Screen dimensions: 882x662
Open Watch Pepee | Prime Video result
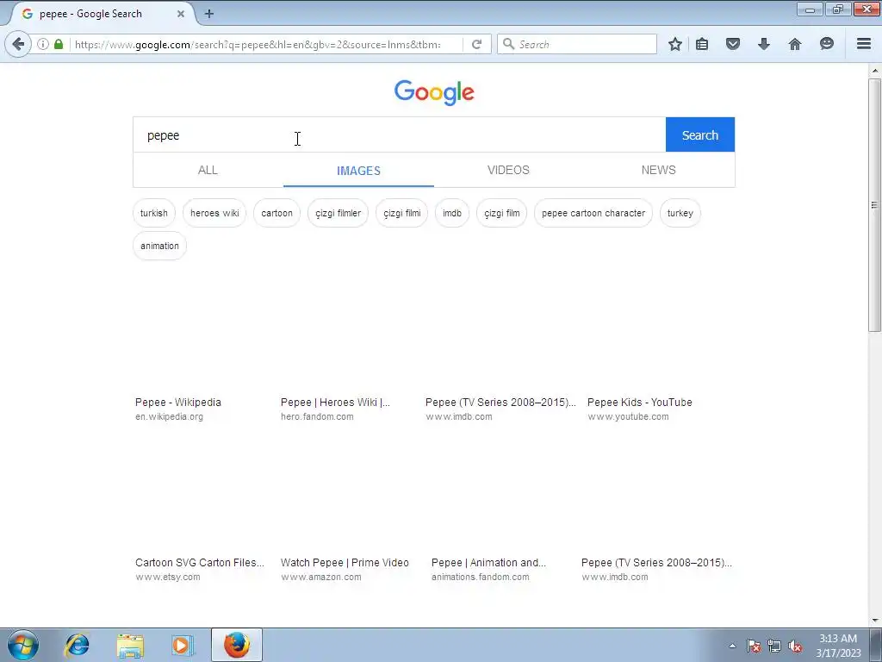coord(345,562)
